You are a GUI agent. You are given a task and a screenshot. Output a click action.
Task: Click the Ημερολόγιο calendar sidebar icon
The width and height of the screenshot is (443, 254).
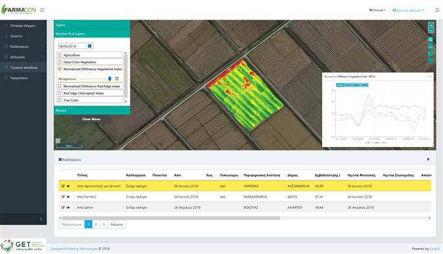tap(6, 78)
